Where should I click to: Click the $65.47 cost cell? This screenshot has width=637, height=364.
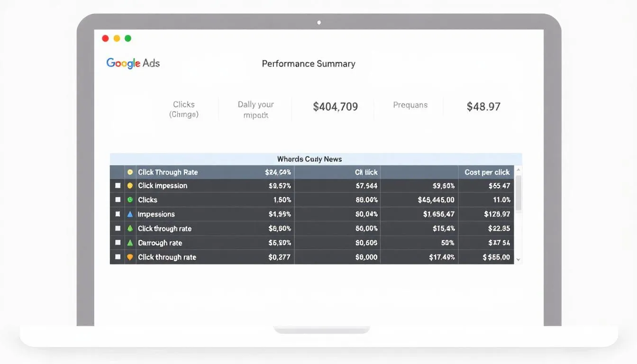pyautogui.click(x=499, y=186)
